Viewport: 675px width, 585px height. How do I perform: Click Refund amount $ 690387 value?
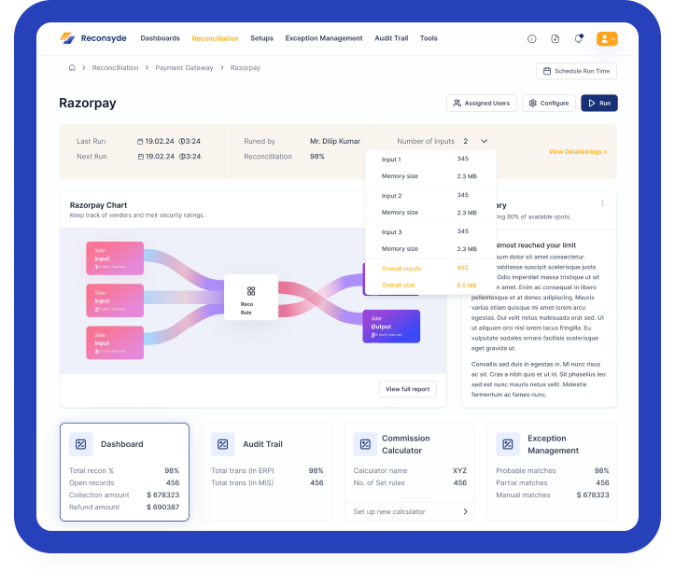click(162, 508)
